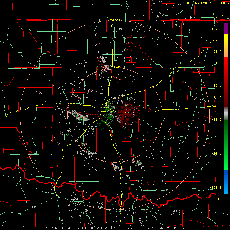Click the 45.6 legend value
This screenshot has width=230, height=230.
[x=217, y=74]
